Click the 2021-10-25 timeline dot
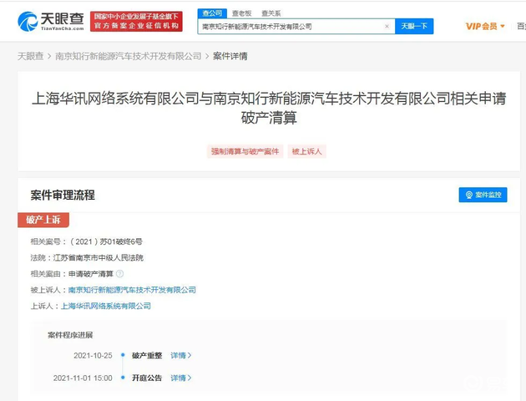The width and height of the screenshot is (526, 401). point(123,356)
